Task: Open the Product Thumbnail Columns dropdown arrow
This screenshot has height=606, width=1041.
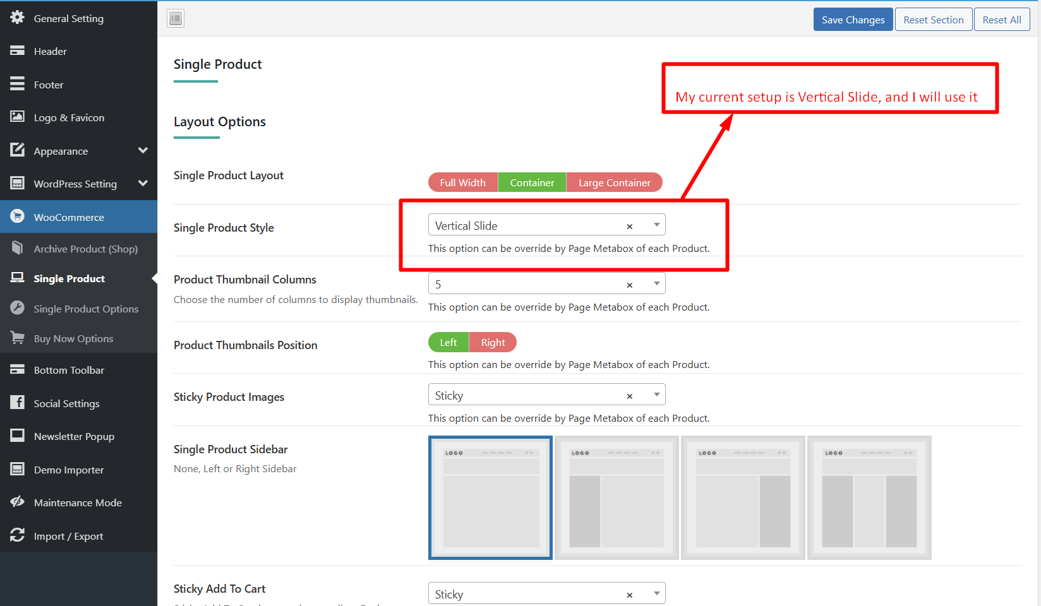Action: (657, 283)
